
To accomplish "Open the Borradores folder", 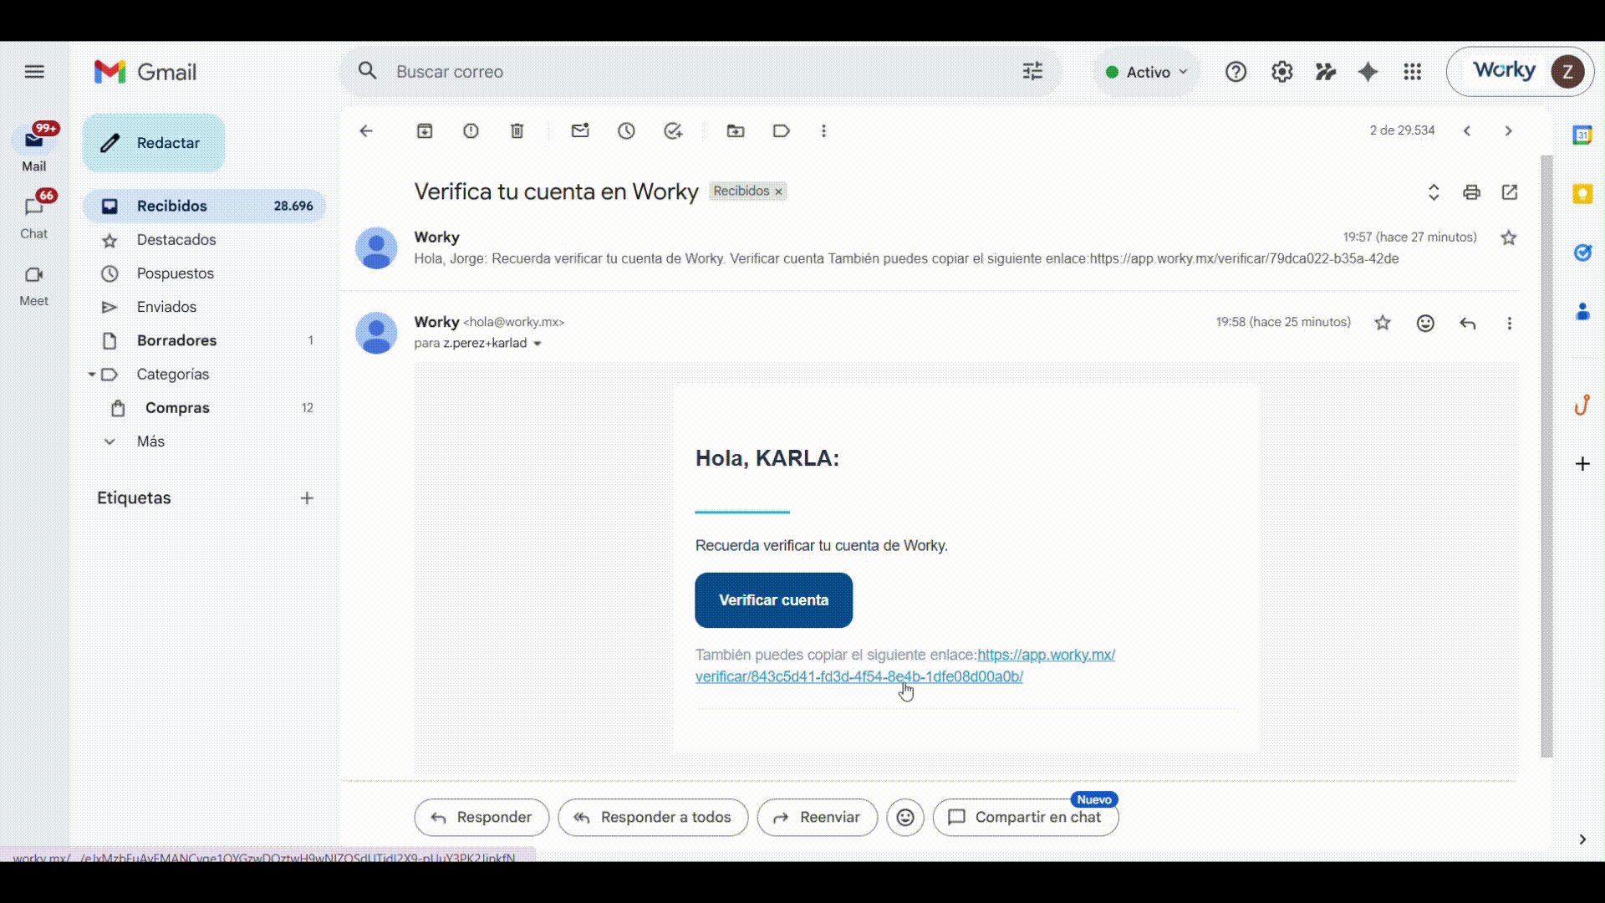I will [x=205, y=340].
